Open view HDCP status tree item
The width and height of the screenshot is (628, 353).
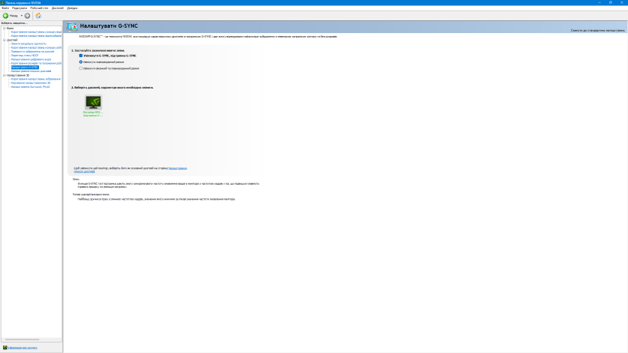click(x=25, y=56)
